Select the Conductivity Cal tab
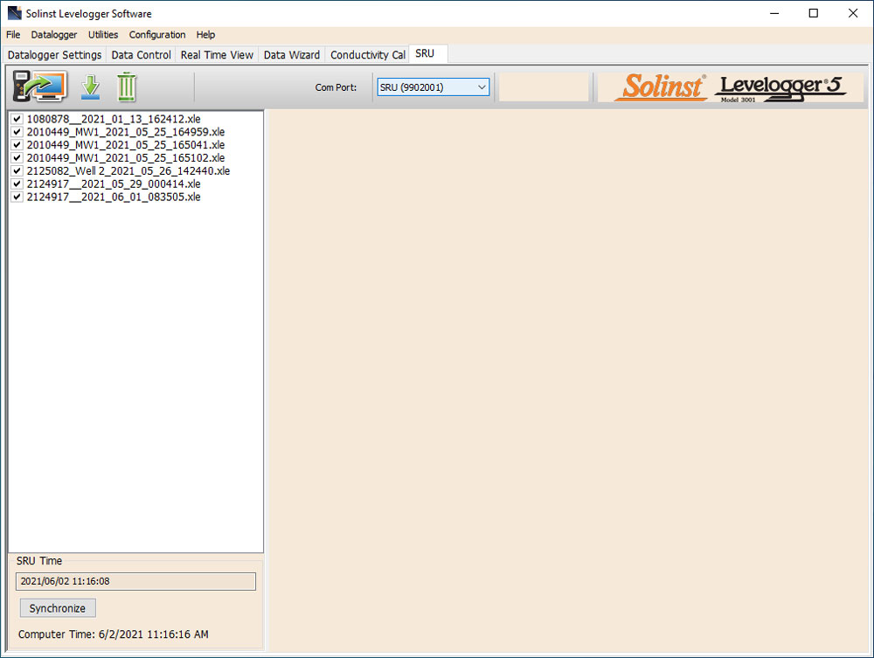Viewport: 874px width, 658px height. [x=366, y=54]
